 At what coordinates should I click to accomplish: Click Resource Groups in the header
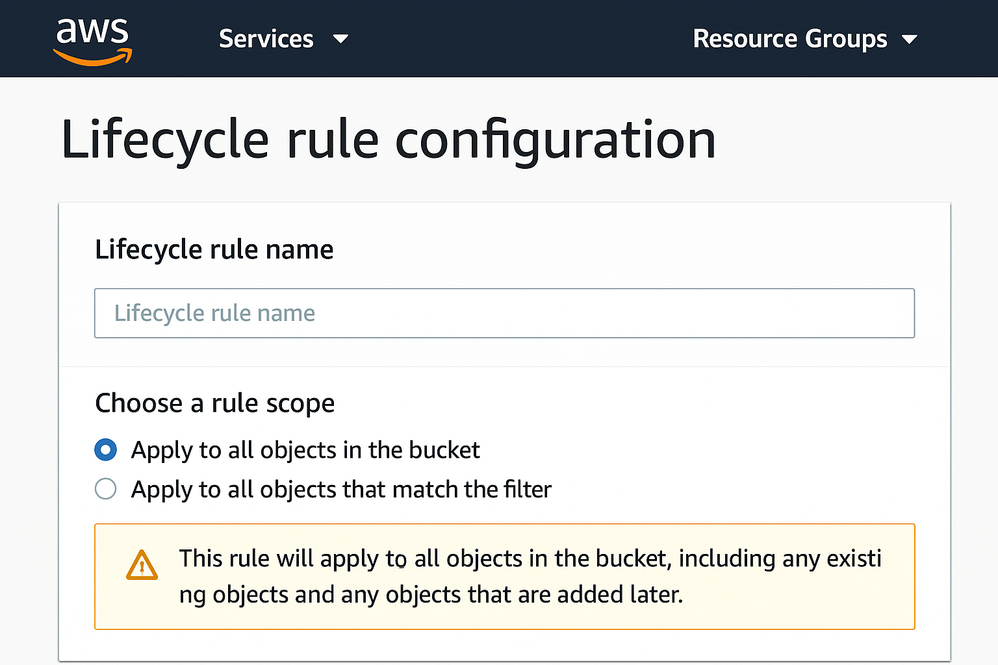[x=789, y=39]
